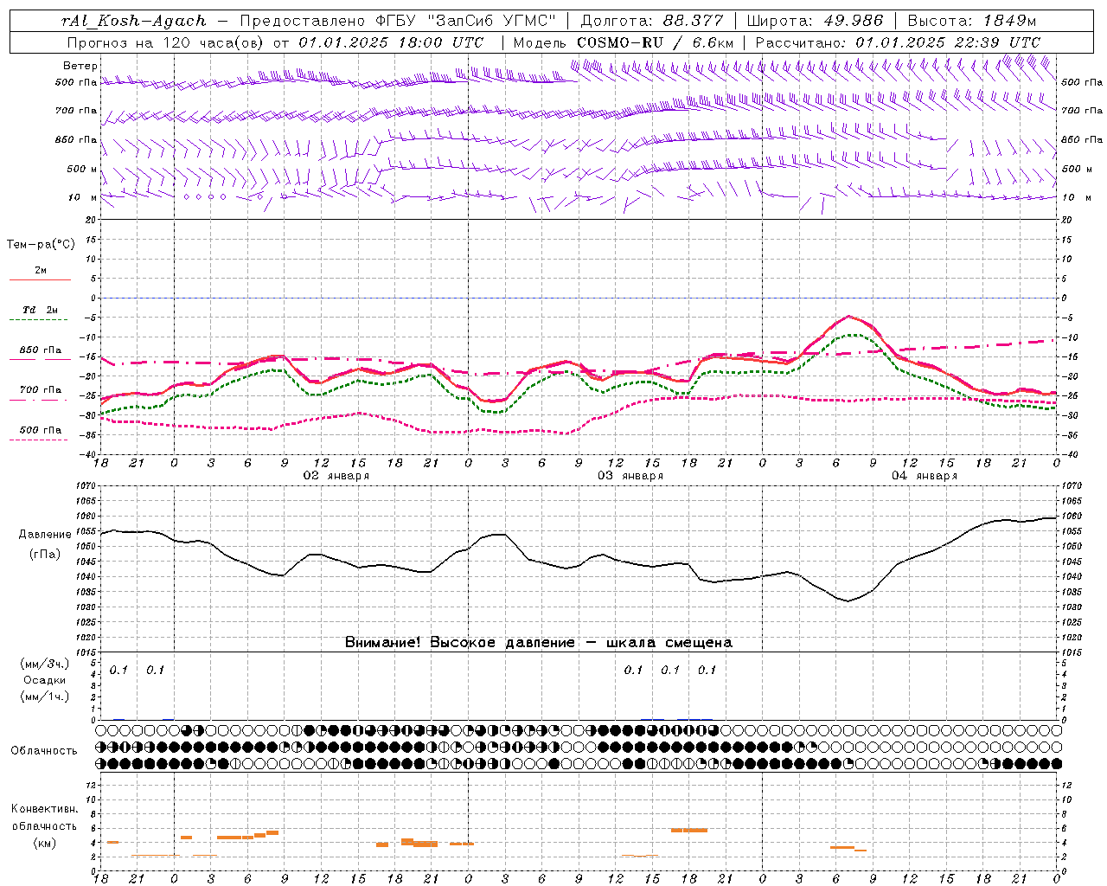This screenshot has height=886, width=1107.
Task: Click the model name "COSMO-RU / 6.6км"
Action: tap(656, 42)
